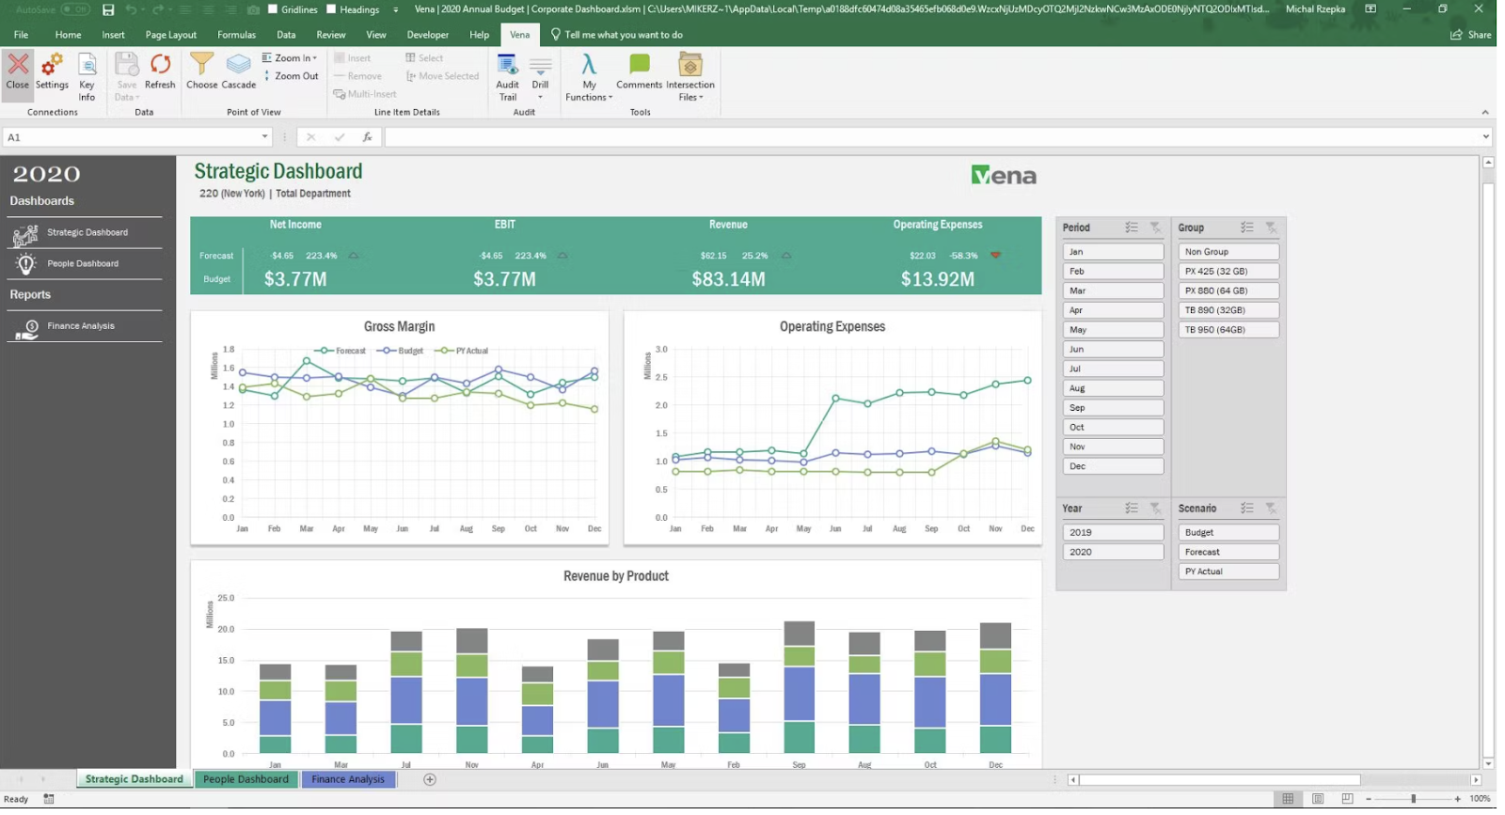The width and height of the screenshot is (1505, 815).
Task: Clear the Year slicer filter
Action: click(x=1155, y=508)
